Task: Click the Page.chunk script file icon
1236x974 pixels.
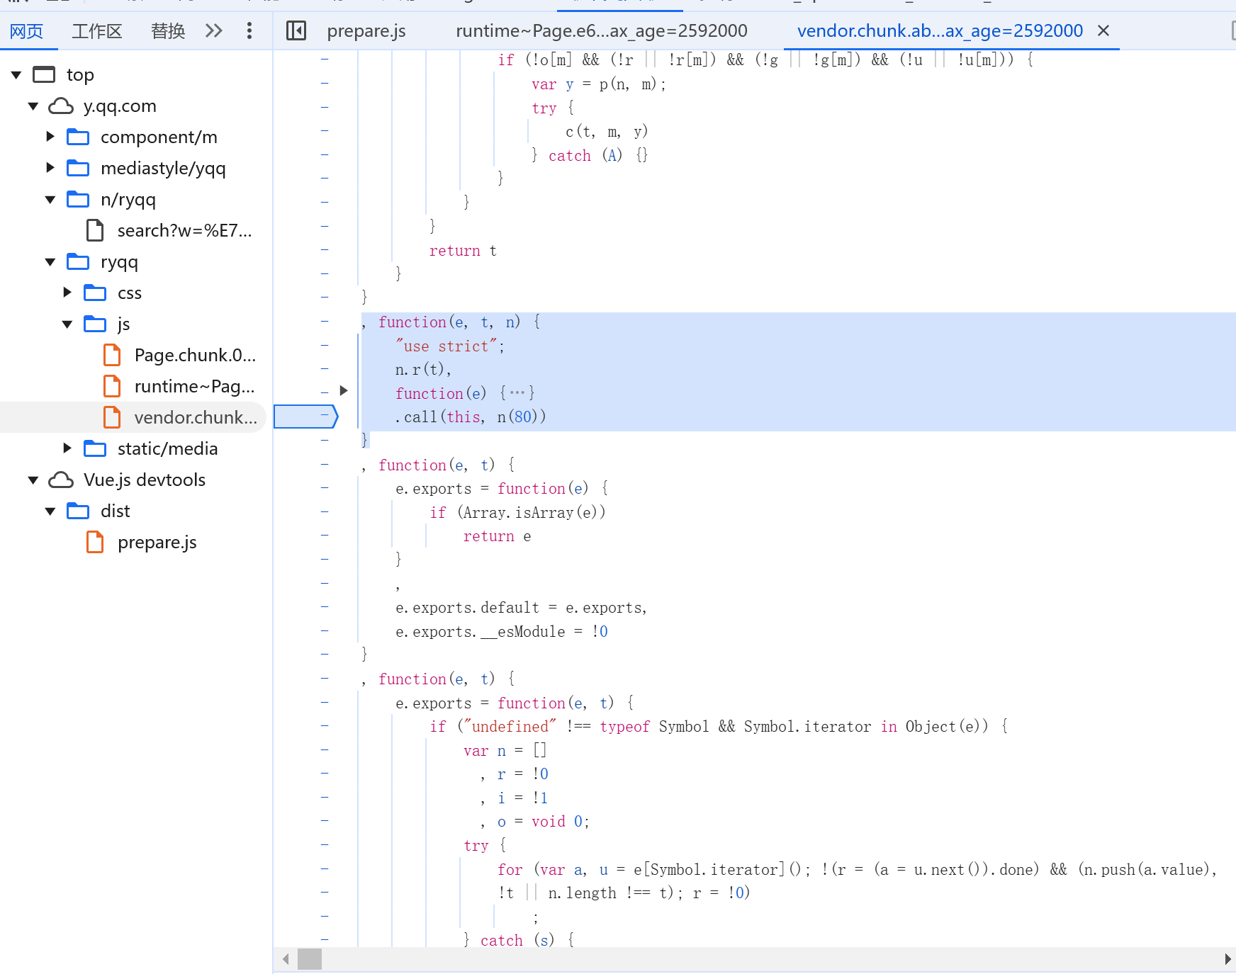Action: pyautogui.click(x=112, y=355)
